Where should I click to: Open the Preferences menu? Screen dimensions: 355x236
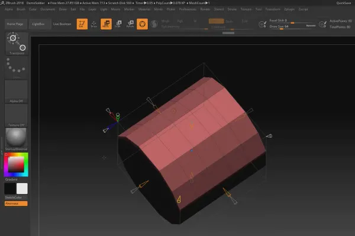pos(188,9)
